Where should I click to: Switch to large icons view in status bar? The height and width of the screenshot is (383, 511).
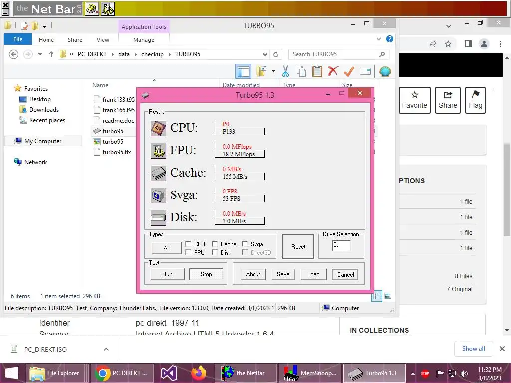point(388,296)
